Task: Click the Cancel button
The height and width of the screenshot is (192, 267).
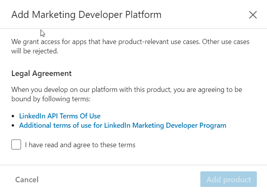Action: pos(27,180)
